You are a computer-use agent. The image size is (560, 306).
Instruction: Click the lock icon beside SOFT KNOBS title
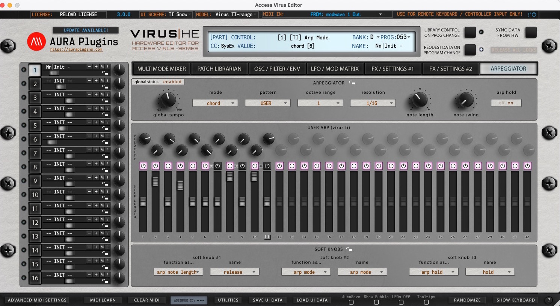pyautogui.click(x=349, y=249)
